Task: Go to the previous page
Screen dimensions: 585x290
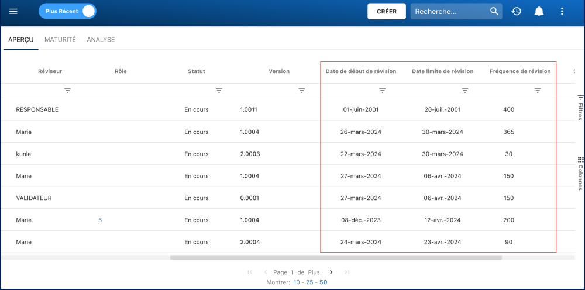Action: [266, 272]
